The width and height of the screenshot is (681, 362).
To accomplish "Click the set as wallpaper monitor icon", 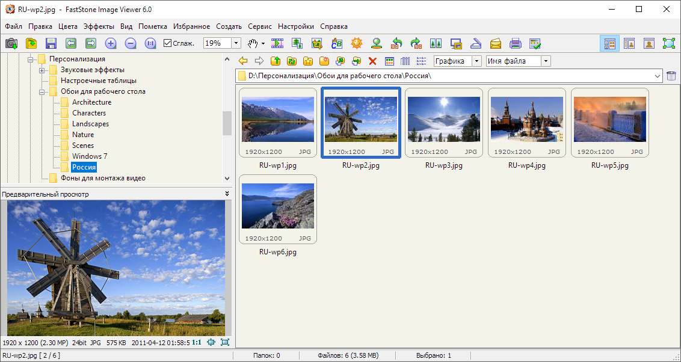I will coord(455,43).
